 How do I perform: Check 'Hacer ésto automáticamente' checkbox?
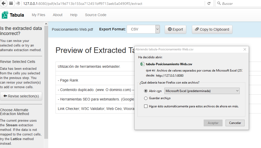click(x=146, y=106)
